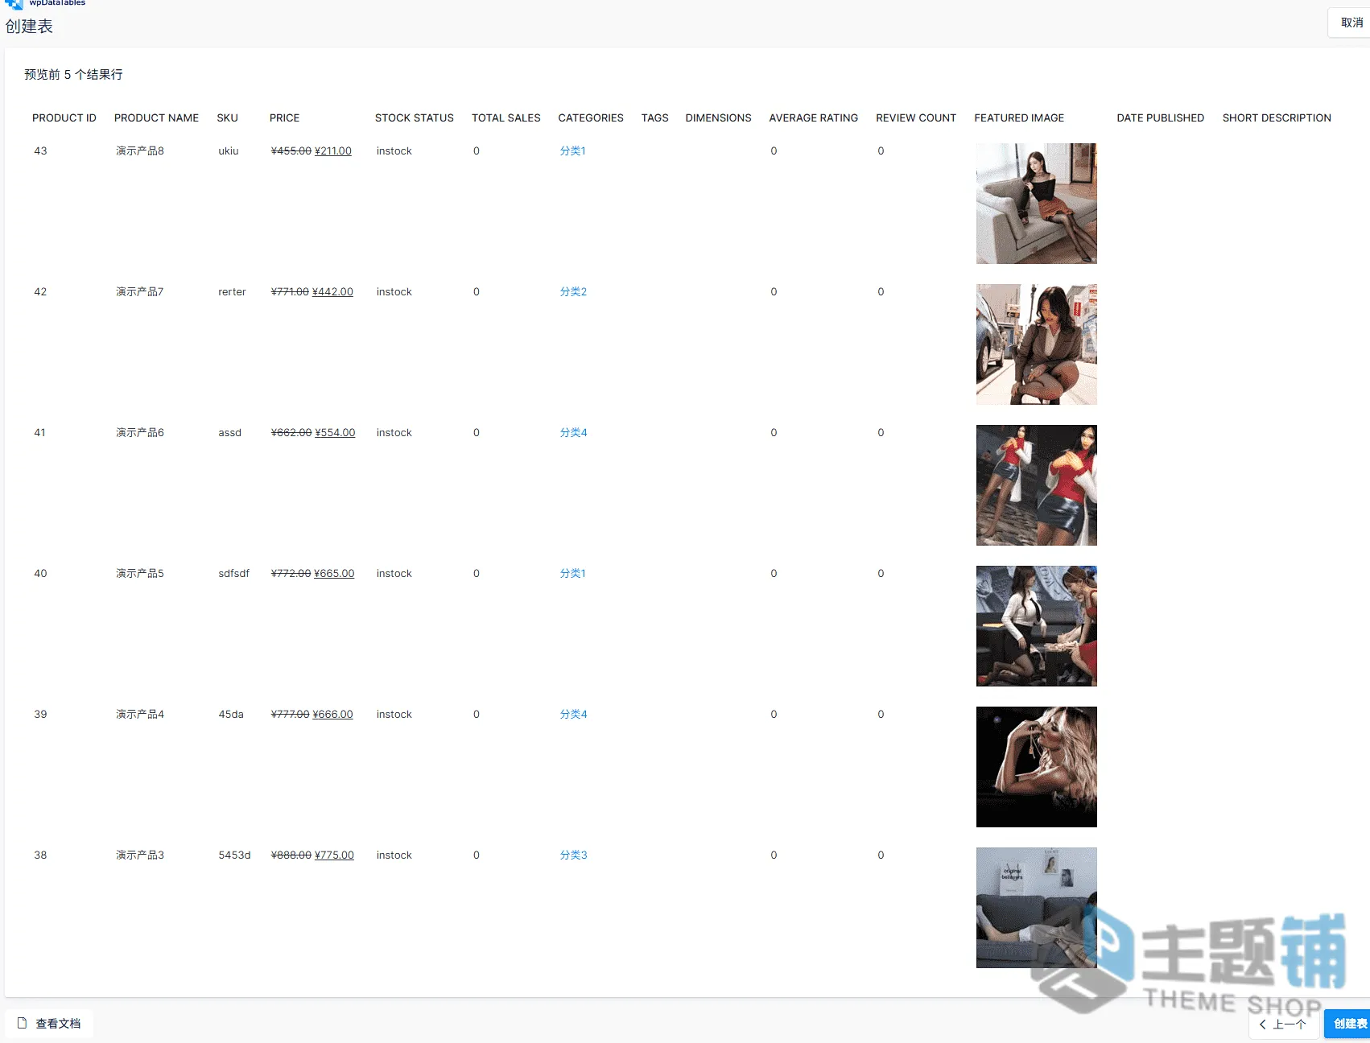This screenshot has width=1370, height=1043.
Task: Click product ID 42
Action: click(x=40, y=291)
